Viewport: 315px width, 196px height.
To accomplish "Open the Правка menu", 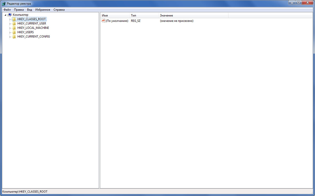I will 19,10.
